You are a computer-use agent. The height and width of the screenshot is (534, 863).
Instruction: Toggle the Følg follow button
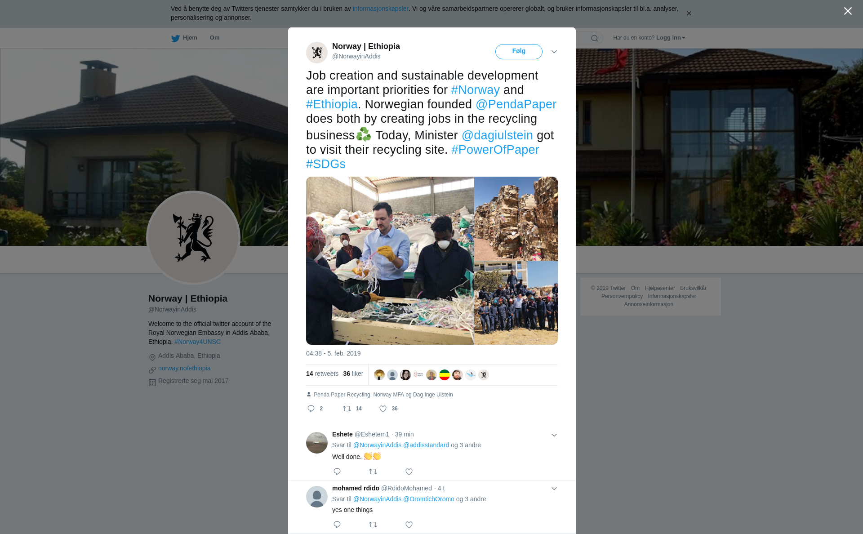pos(519,51)
